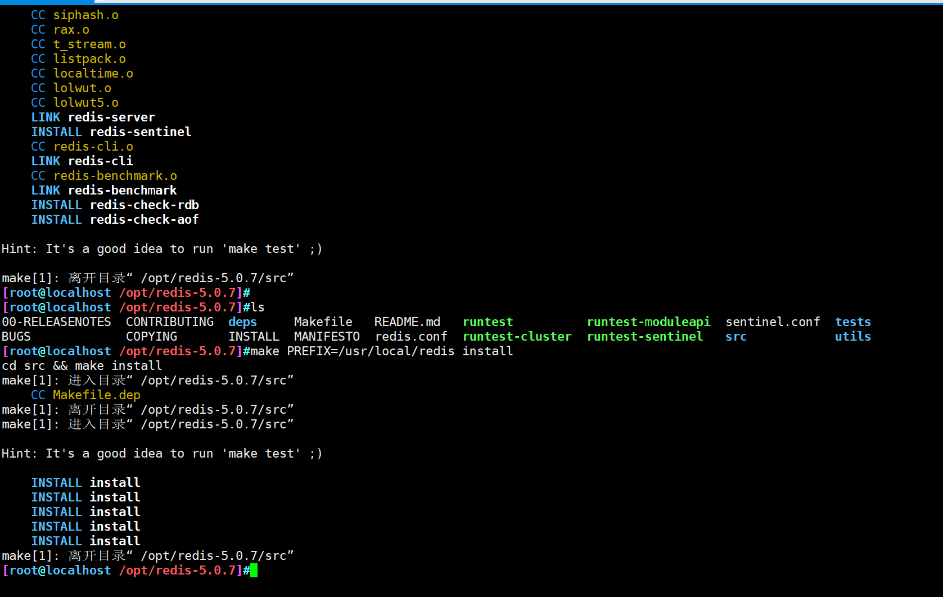The image size is (943, 597).
Task: Select the "rax.o" text
Action: 71,30
